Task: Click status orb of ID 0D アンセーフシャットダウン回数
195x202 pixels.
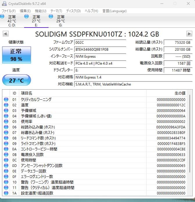Action: pos(6,165)
